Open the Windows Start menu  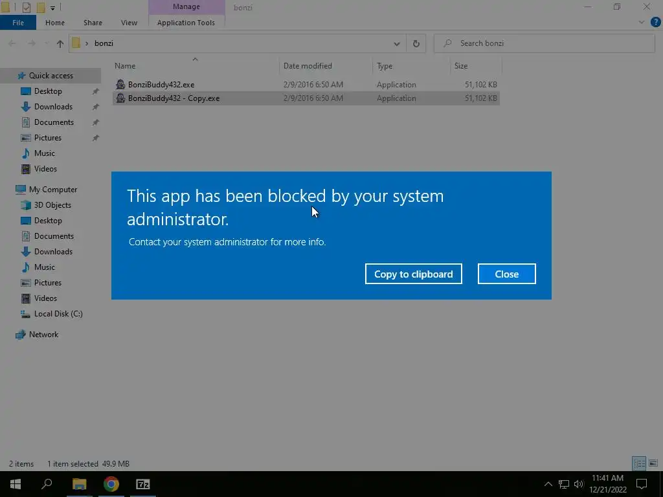tap(16, 484)
